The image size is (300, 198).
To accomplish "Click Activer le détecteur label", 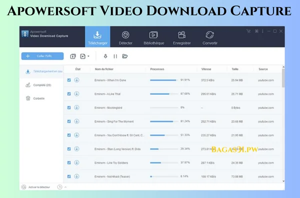I will (39, 187).
